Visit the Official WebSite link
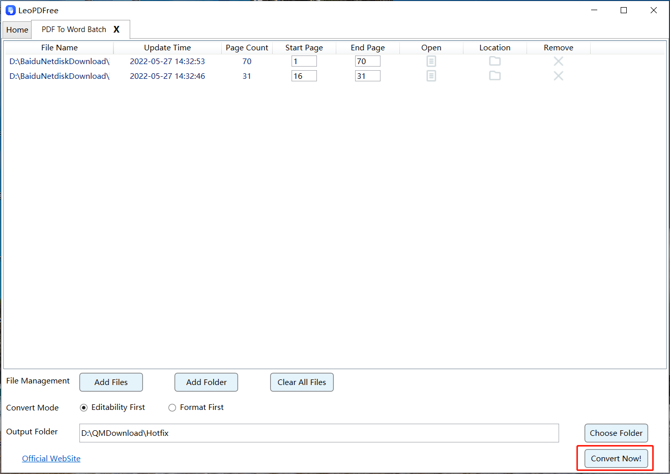The height and width of the screenshot is (474, 670). pos(51,458)
